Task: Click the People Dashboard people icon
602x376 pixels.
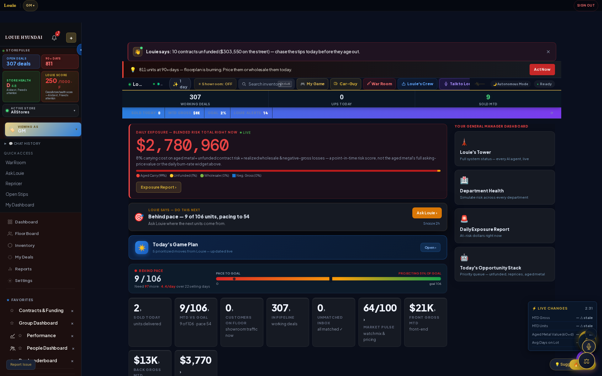Action: 13,348
